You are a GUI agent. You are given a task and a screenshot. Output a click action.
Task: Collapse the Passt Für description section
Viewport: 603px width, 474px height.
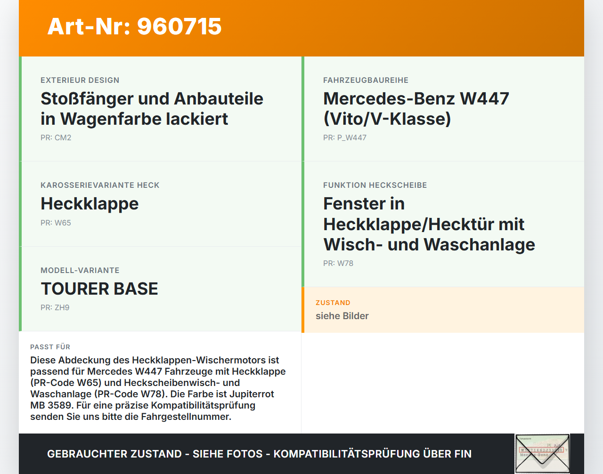point(160,382)
